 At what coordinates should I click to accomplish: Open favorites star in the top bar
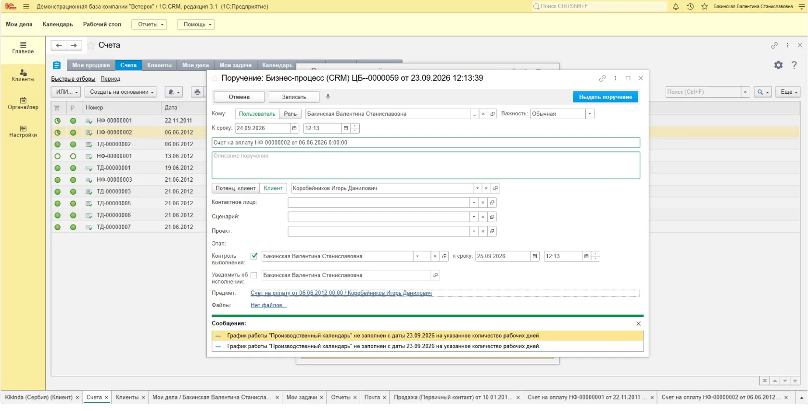click(705, 7)
